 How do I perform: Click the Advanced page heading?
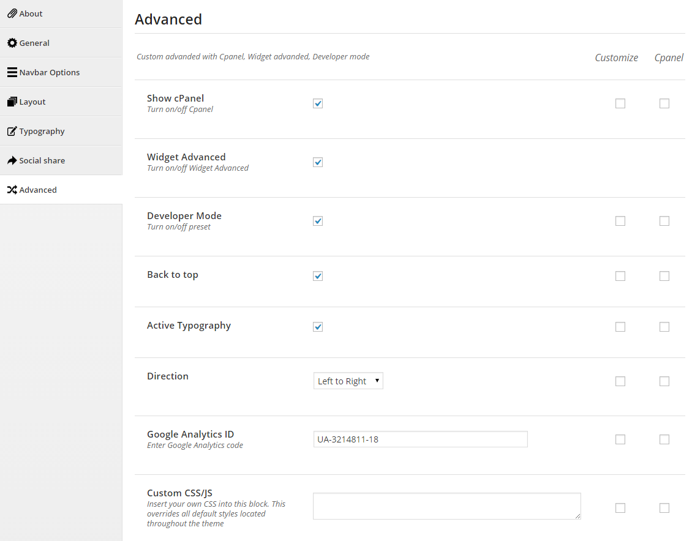pos(168,20)
